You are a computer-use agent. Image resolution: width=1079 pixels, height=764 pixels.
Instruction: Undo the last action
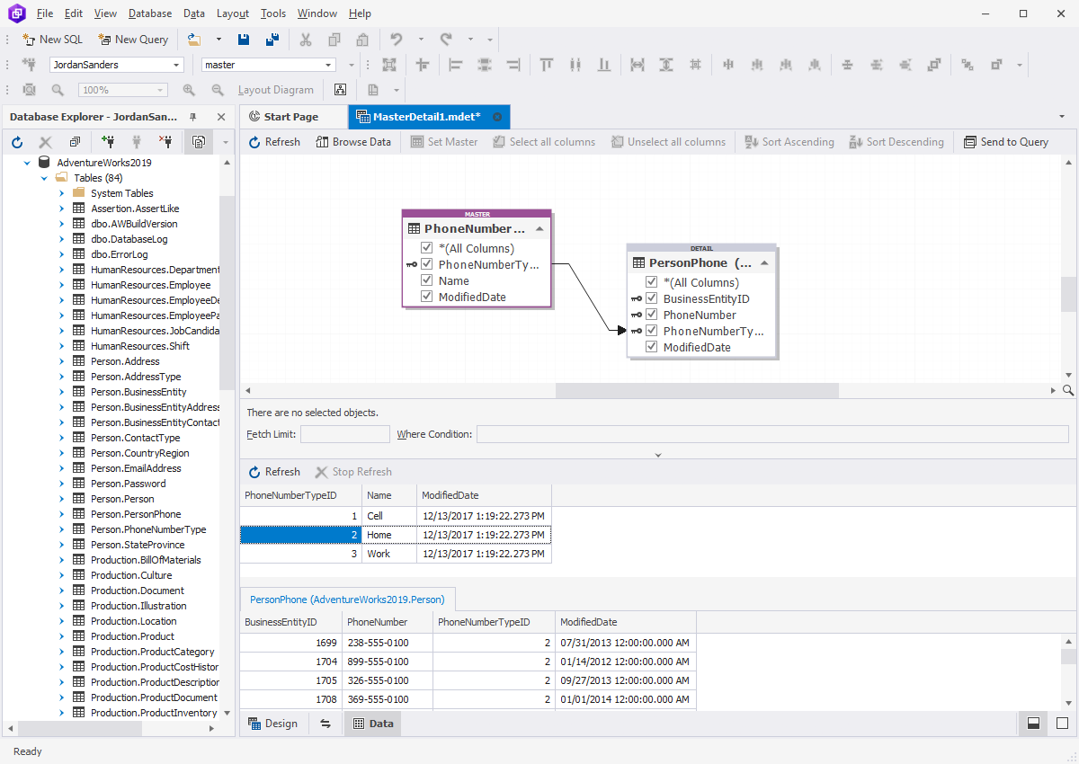coord(397,39)
